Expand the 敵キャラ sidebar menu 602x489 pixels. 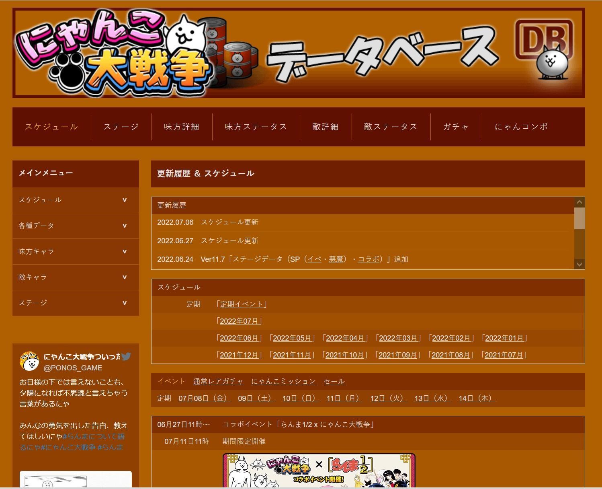tap(76, 277)
